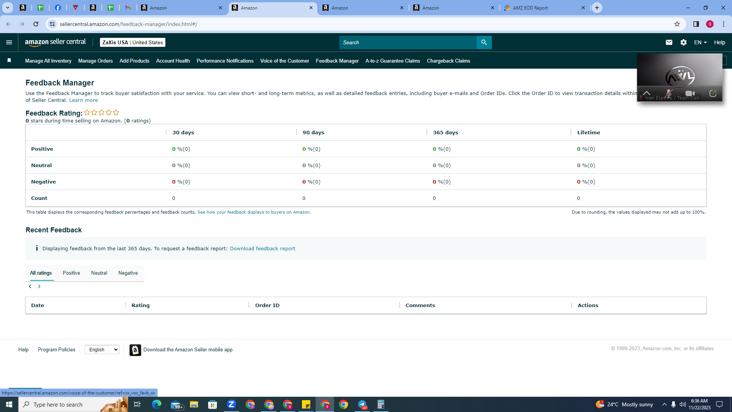This screenshot has height=412, width=732.
Task: Open Manage Orders menu item
Action: (95, 61)
